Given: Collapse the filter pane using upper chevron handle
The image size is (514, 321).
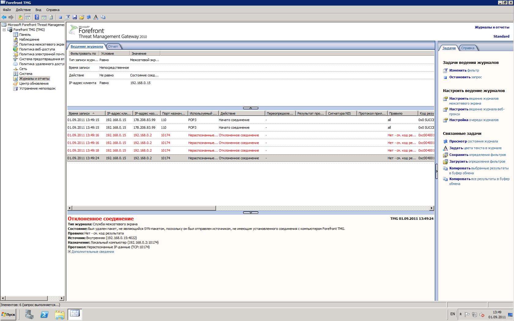Looking at the screenshot, I should click(x=251, y=108).
